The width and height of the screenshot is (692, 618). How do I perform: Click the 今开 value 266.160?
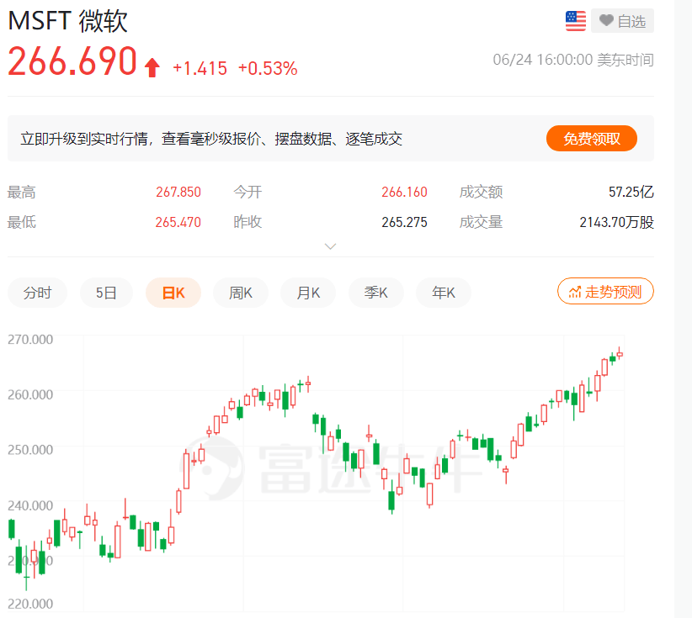(x=404, y=192)
